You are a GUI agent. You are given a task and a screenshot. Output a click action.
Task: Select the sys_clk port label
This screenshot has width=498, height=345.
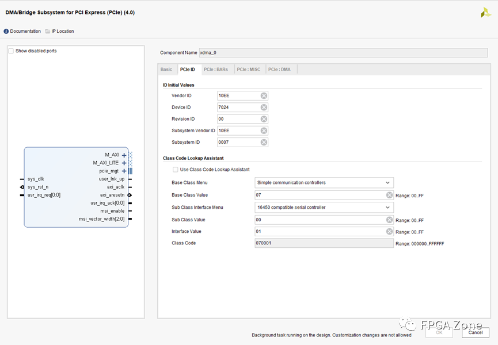(x=36, y=179)
